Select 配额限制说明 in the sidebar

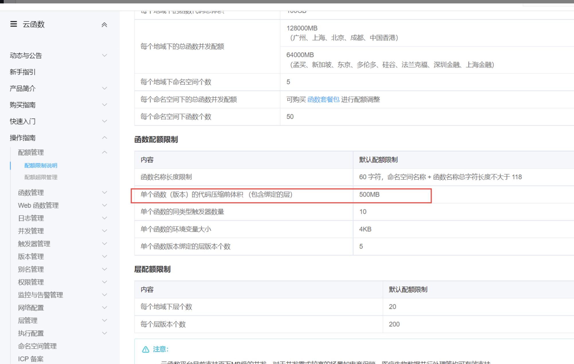point(41,166)
